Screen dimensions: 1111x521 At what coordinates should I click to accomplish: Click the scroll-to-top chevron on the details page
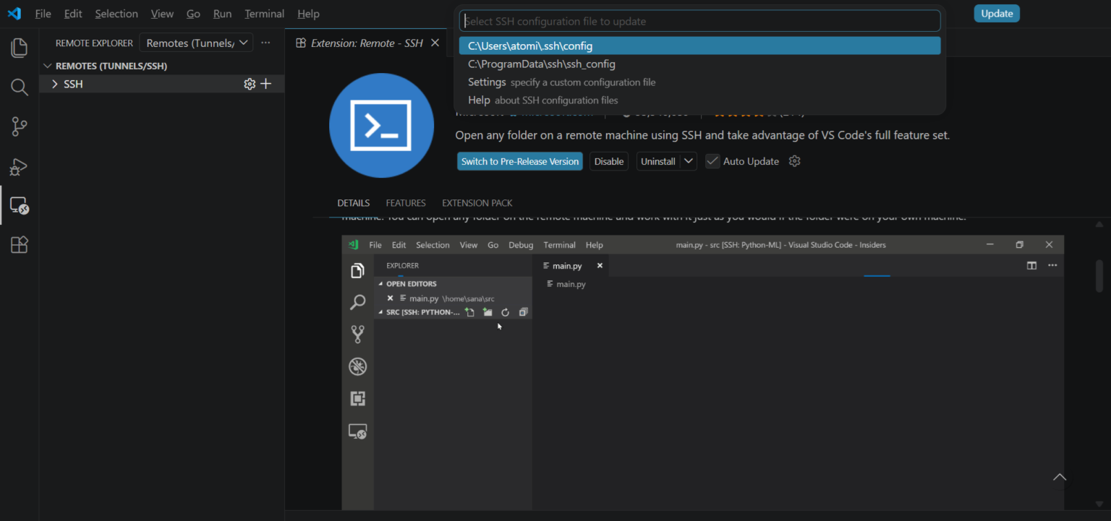[1060, 477]
